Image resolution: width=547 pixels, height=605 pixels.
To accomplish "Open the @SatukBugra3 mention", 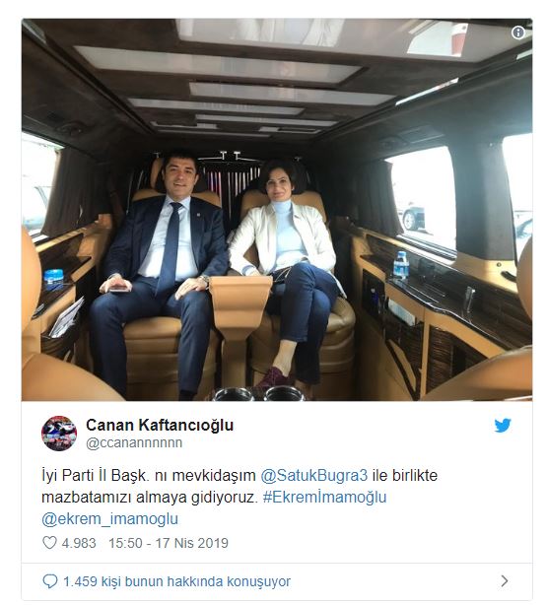I will 314,475.
